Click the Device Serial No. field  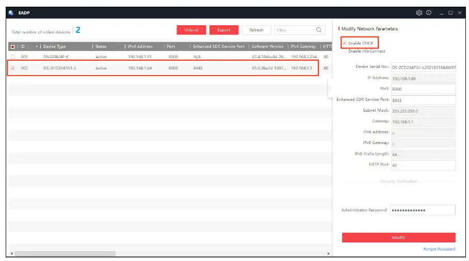point(423,67)
